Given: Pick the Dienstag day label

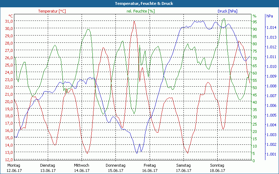Looking at the screenshot, I should [48, 165].
